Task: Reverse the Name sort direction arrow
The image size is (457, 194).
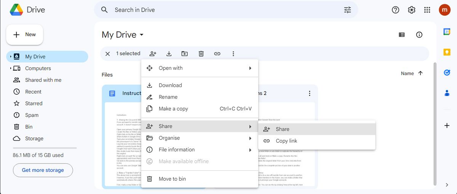Action: (x=420, y=73)
